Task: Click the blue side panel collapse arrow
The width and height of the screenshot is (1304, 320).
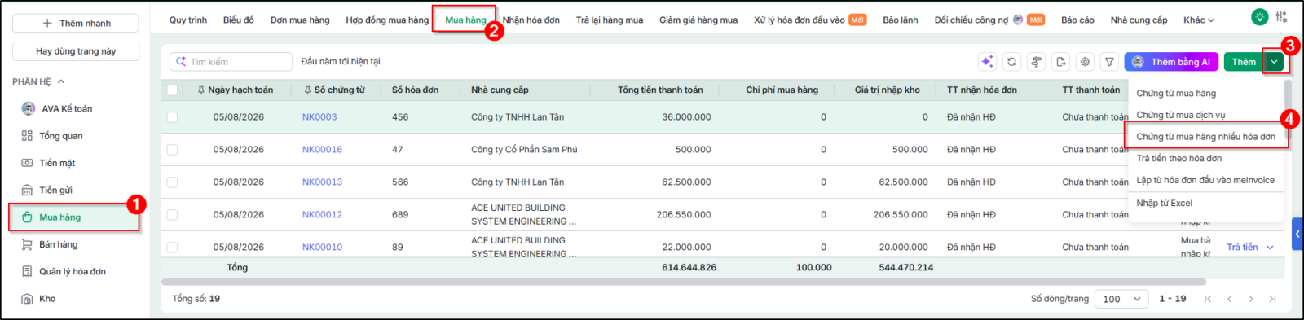Action: click(x=1297, y=234)
